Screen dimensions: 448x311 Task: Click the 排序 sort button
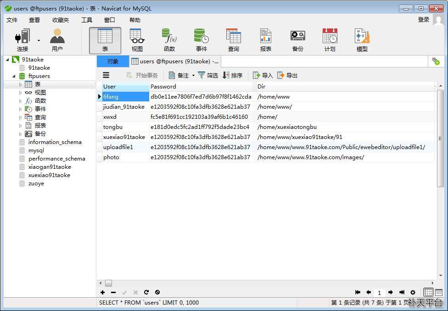[x=232, y=75]
